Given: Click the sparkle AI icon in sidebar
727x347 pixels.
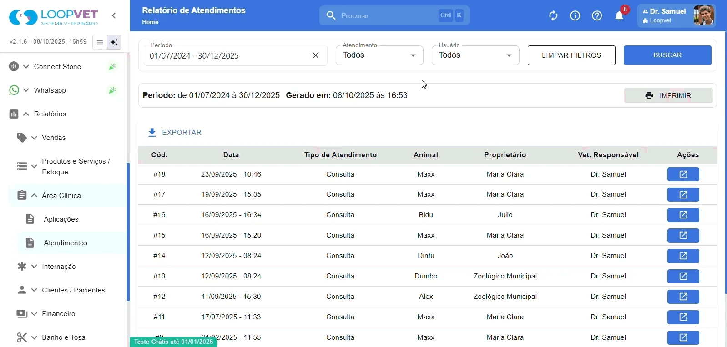Looking at the screenshot, I should point(114,42).
